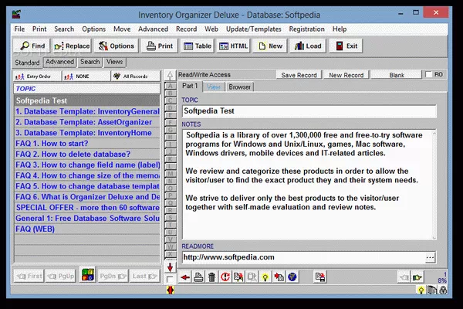Click the New Record button
This screenshot has height=309, width=463.
346,75
